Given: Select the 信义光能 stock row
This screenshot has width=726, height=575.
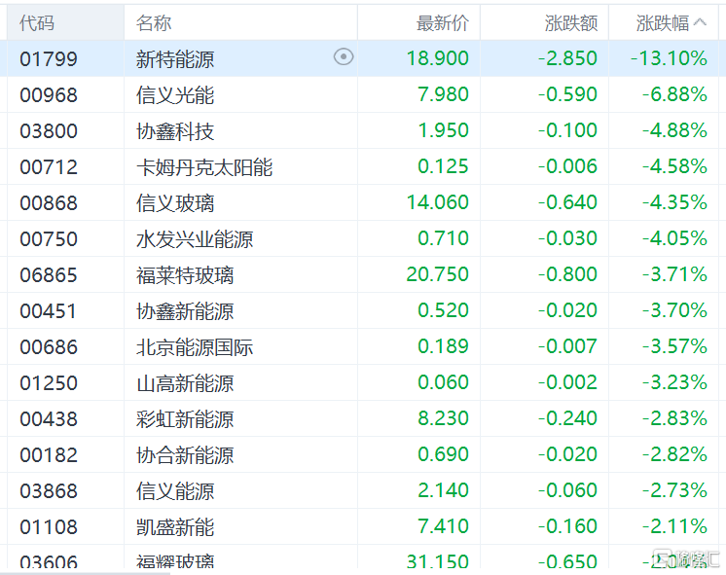Looking at the screenshot, I should [363, 94].
